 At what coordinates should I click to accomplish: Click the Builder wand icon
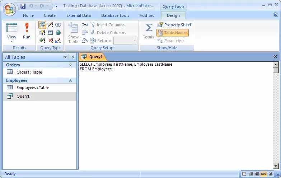click(85, 41)
